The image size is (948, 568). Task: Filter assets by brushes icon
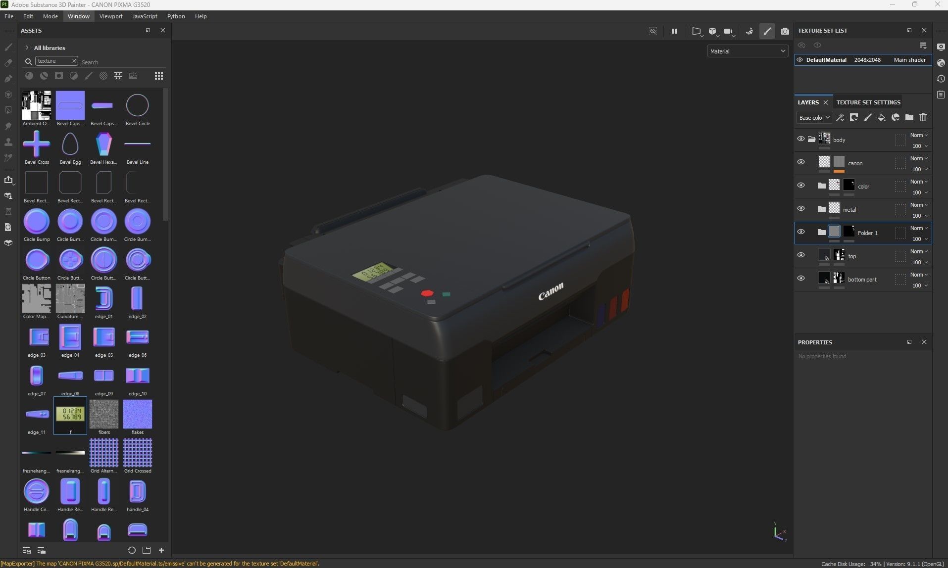(89, 76)
